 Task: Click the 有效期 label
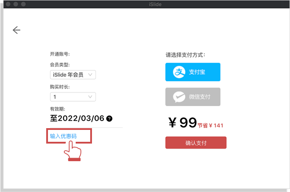point(58,109)
